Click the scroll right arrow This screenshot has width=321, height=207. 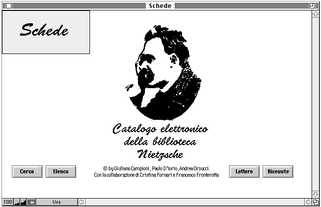308,202
